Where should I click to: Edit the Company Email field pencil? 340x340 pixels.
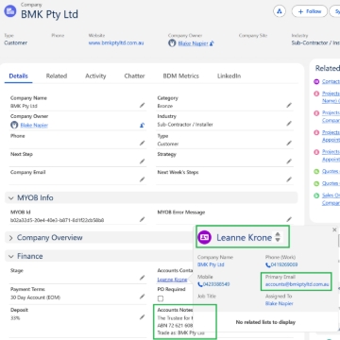tap(143, 179)
